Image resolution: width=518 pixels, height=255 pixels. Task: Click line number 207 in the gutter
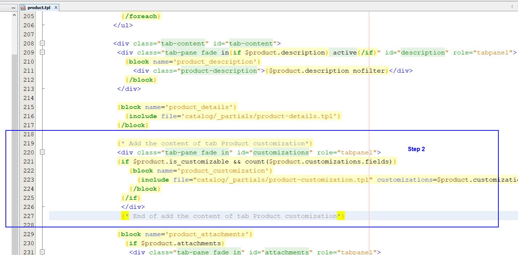(28, 34)
